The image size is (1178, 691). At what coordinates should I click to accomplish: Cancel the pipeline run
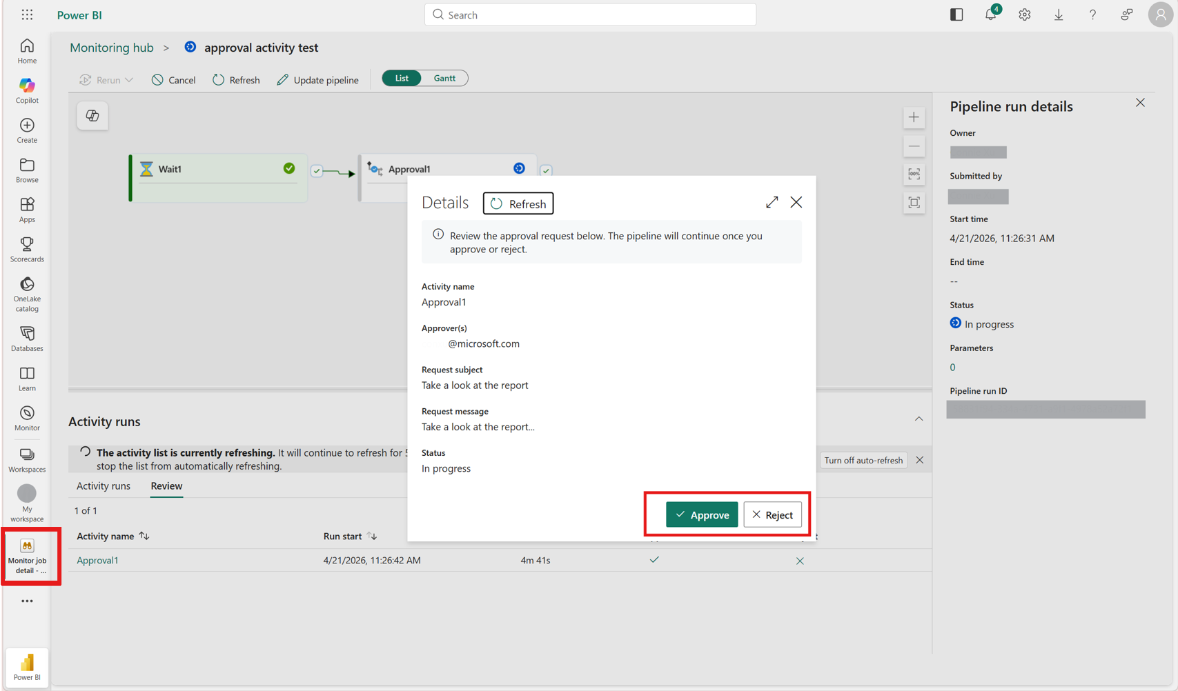[174, 80]
